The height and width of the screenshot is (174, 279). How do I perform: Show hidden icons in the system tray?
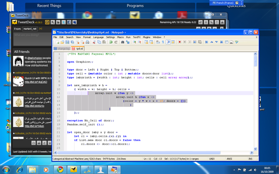(x=234, y=170)
